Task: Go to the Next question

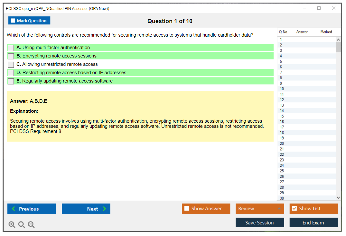Action: [x=86, y=209]
